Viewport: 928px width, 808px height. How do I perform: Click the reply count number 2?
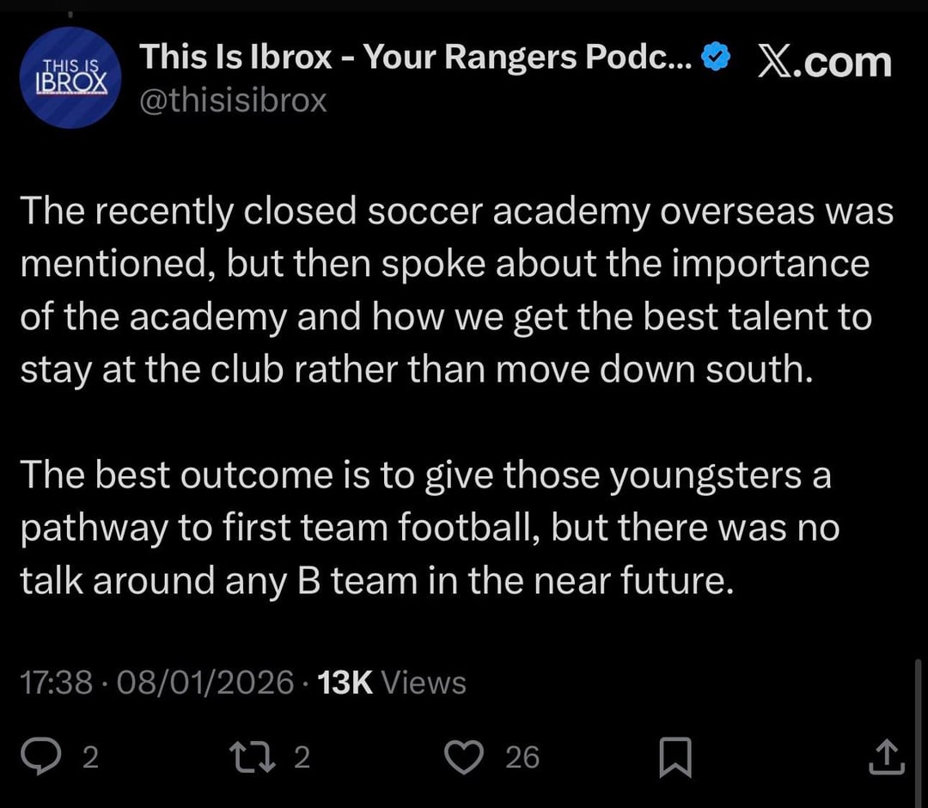tap(89, 757)
